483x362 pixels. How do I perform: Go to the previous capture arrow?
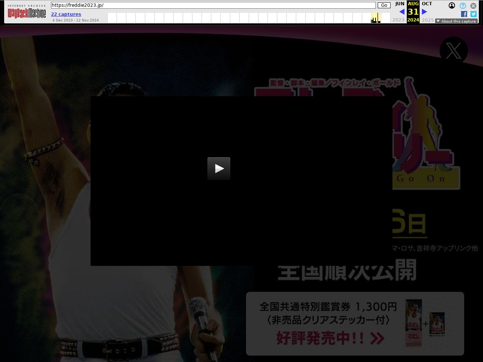(x=402, y=12)
